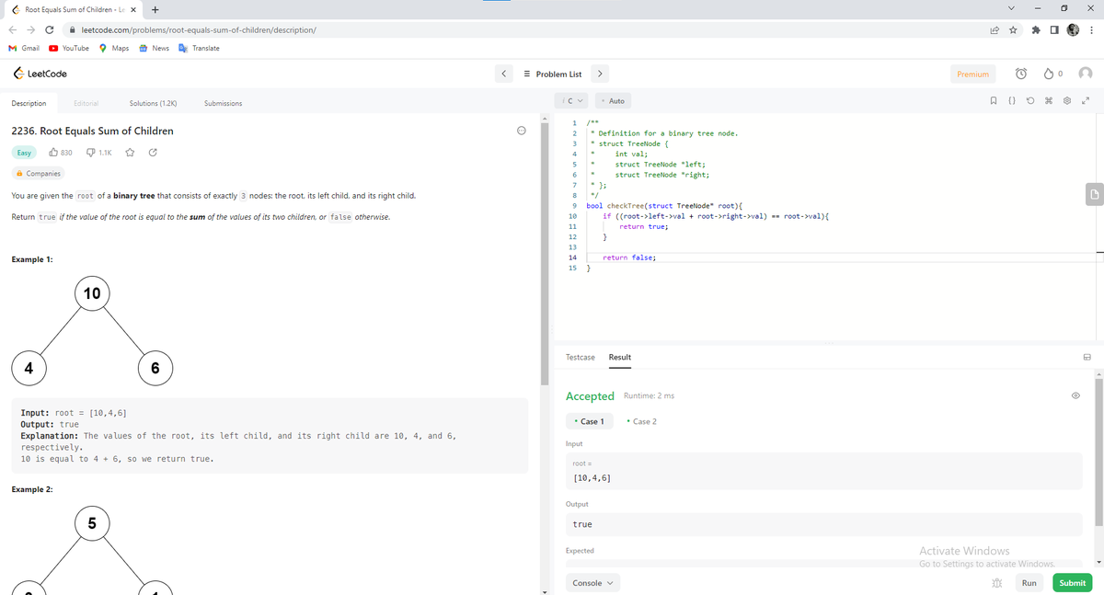
Task: Open the timer alarm clock icon
Action: tap(1020, 74)
